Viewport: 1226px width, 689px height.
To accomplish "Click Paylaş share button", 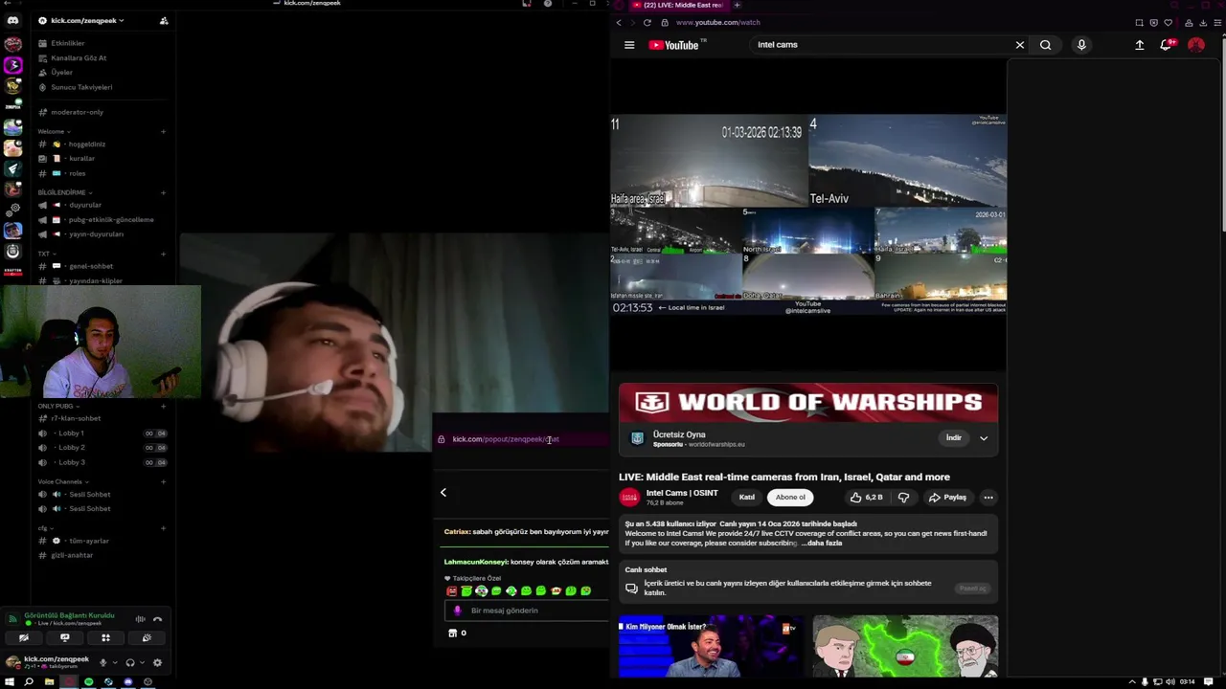I will pyautogui.click(x=948, y=498).
